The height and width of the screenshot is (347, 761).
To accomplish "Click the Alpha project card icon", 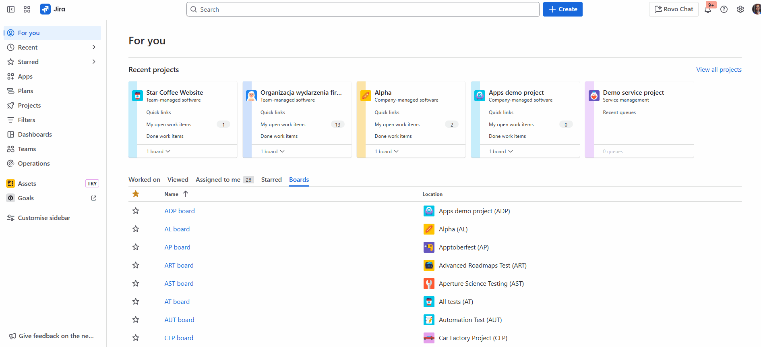I will tap(366, 96).
